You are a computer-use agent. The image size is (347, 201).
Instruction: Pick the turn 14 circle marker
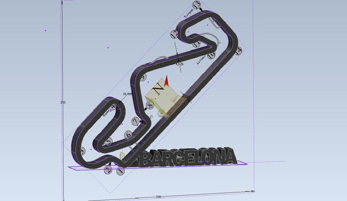(238, 51)
